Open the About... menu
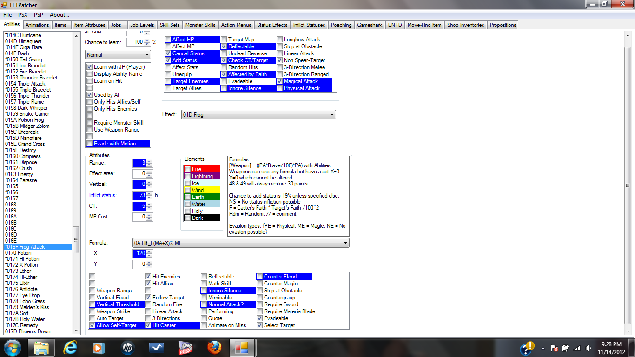Viewport: 635px width, 357px height. [60, 15]
